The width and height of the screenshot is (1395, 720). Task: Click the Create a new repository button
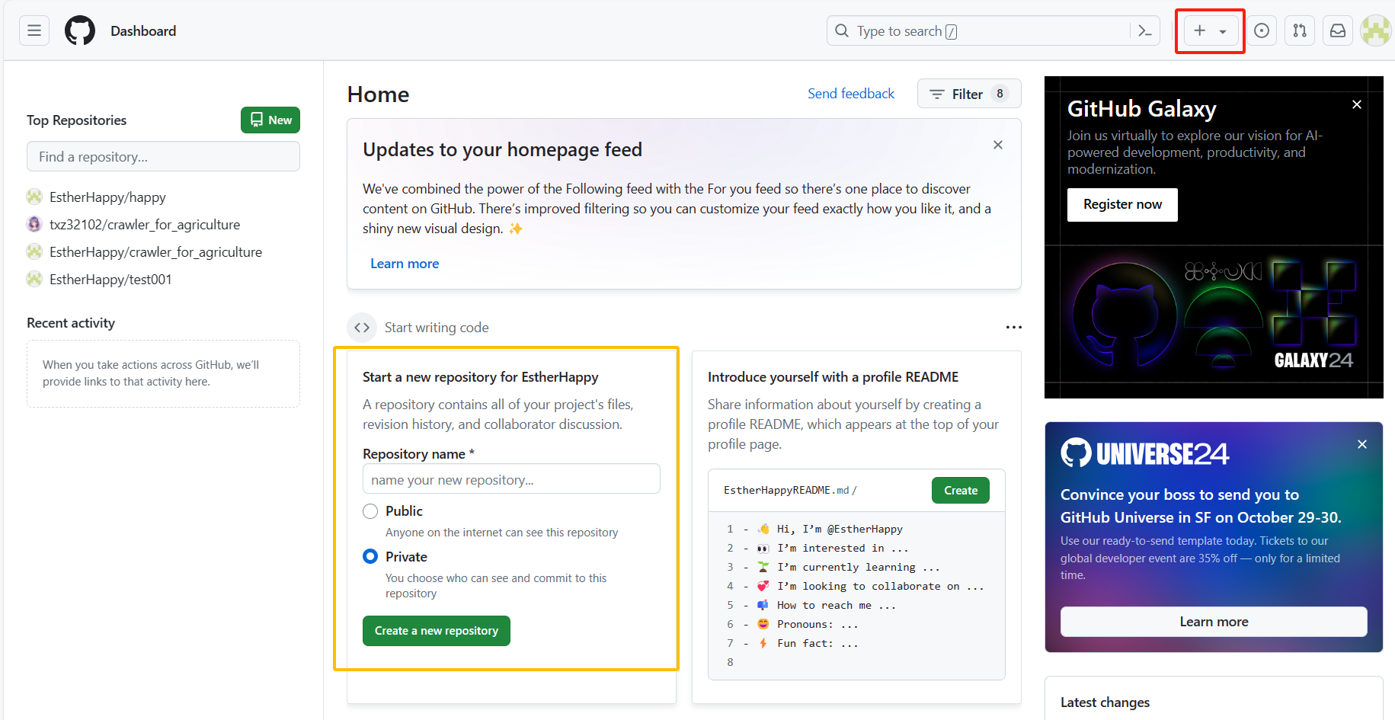437,631
